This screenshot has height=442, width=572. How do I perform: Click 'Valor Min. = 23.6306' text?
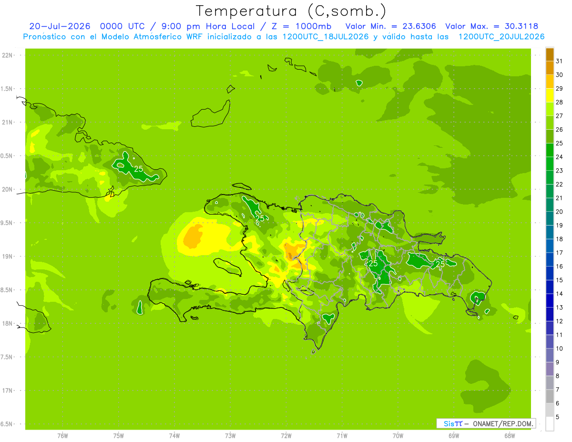click(390, 26)
